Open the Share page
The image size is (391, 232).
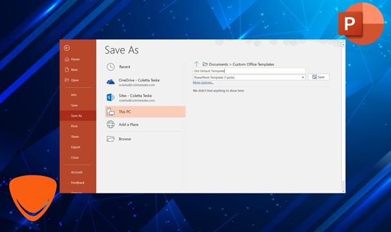coord(75,137)
